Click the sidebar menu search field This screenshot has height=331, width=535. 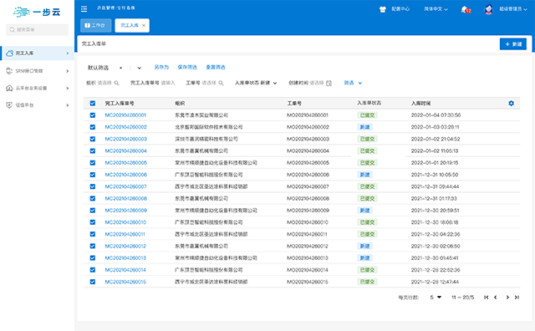click(x=37, y=30)
